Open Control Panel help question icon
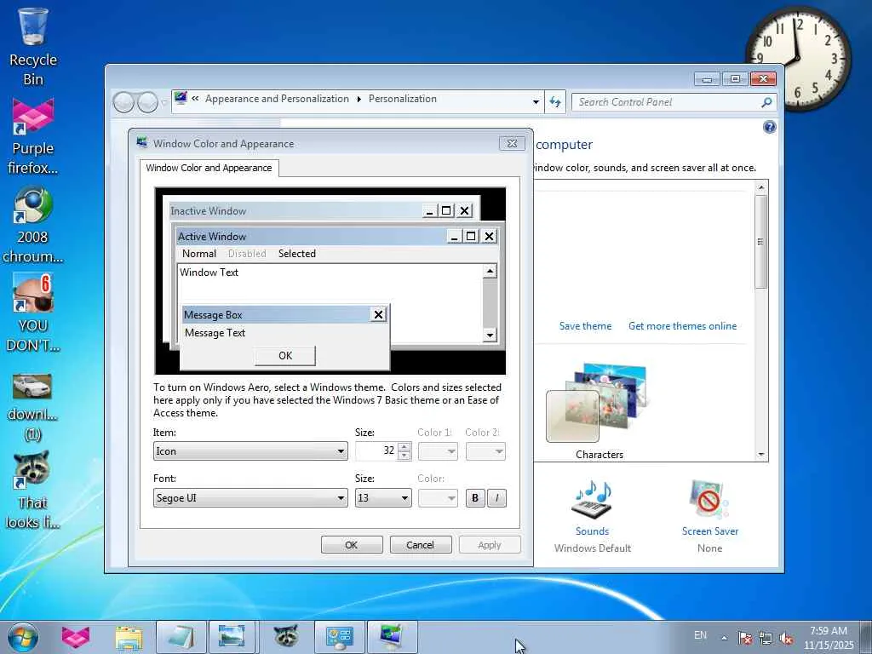 click(769, 128)
